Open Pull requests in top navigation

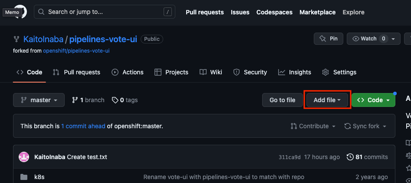(205, 12)
